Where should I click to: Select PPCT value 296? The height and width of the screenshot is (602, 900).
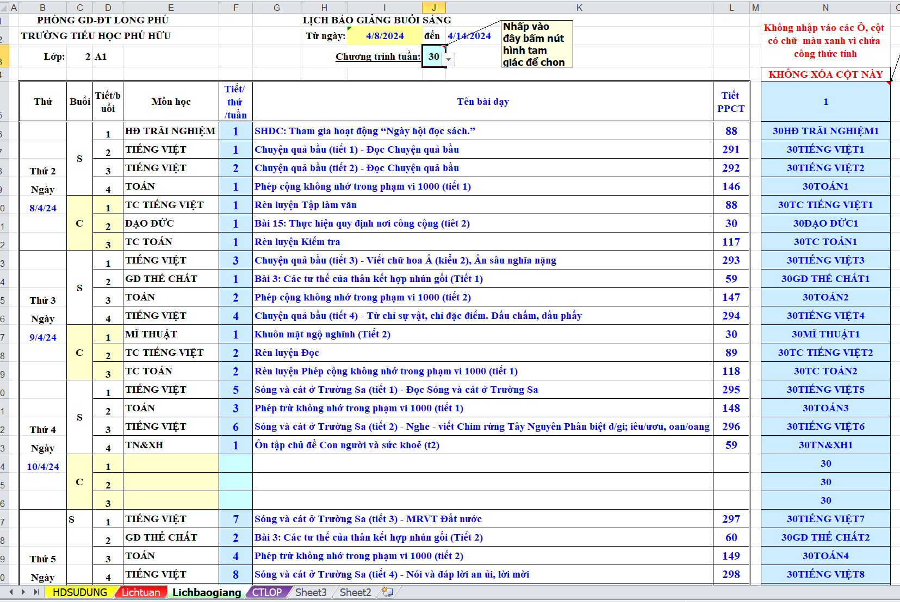[731, 427]
